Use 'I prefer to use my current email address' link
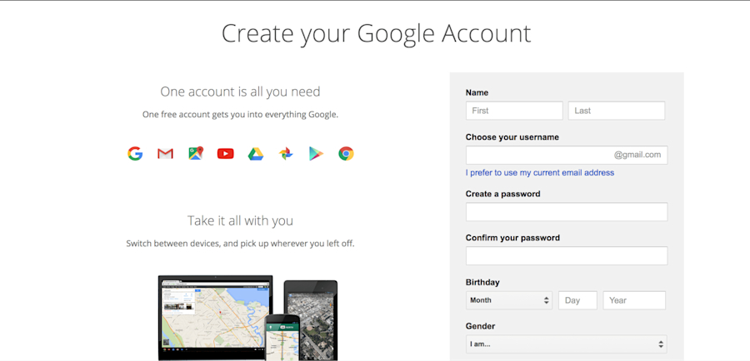Image resolution: width=750 pixels, height=361 pixels. (x=539, y=173)
